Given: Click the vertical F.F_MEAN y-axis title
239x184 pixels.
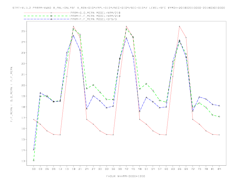Looking at the screenshot, I should 11,94.
